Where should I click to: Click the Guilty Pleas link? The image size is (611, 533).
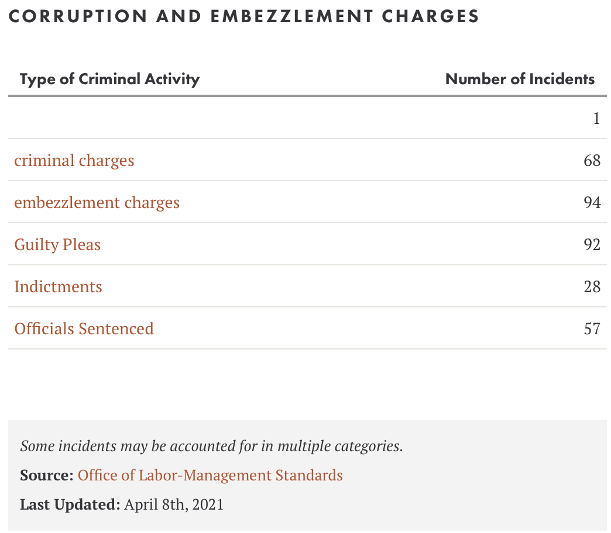pos(57,245)
